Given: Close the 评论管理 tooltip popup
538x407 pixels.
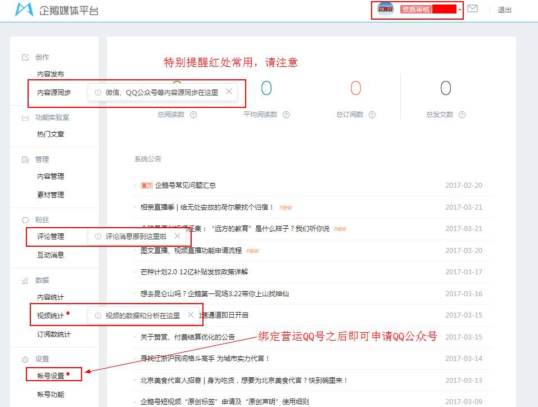Looking at the screenshot, I should coord(178,237).
